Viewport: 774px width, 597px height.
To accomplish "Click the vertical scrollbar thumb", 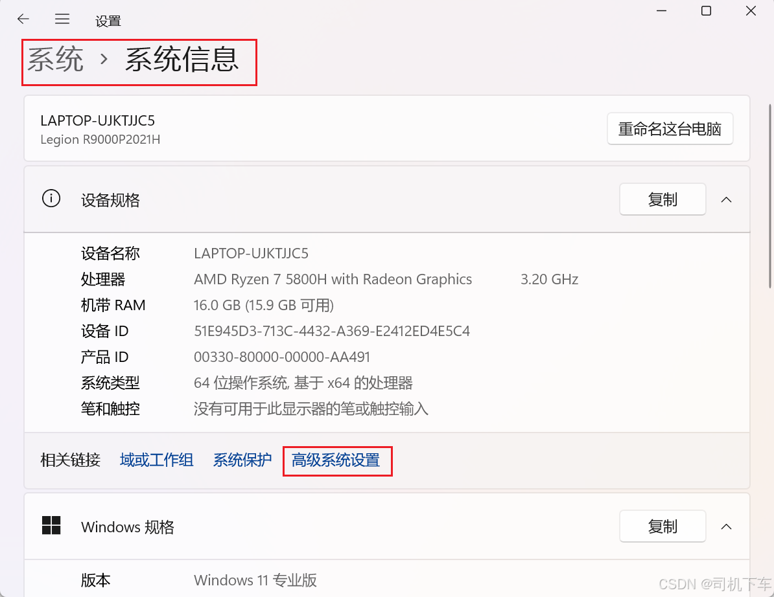I will tap(770, 196).
